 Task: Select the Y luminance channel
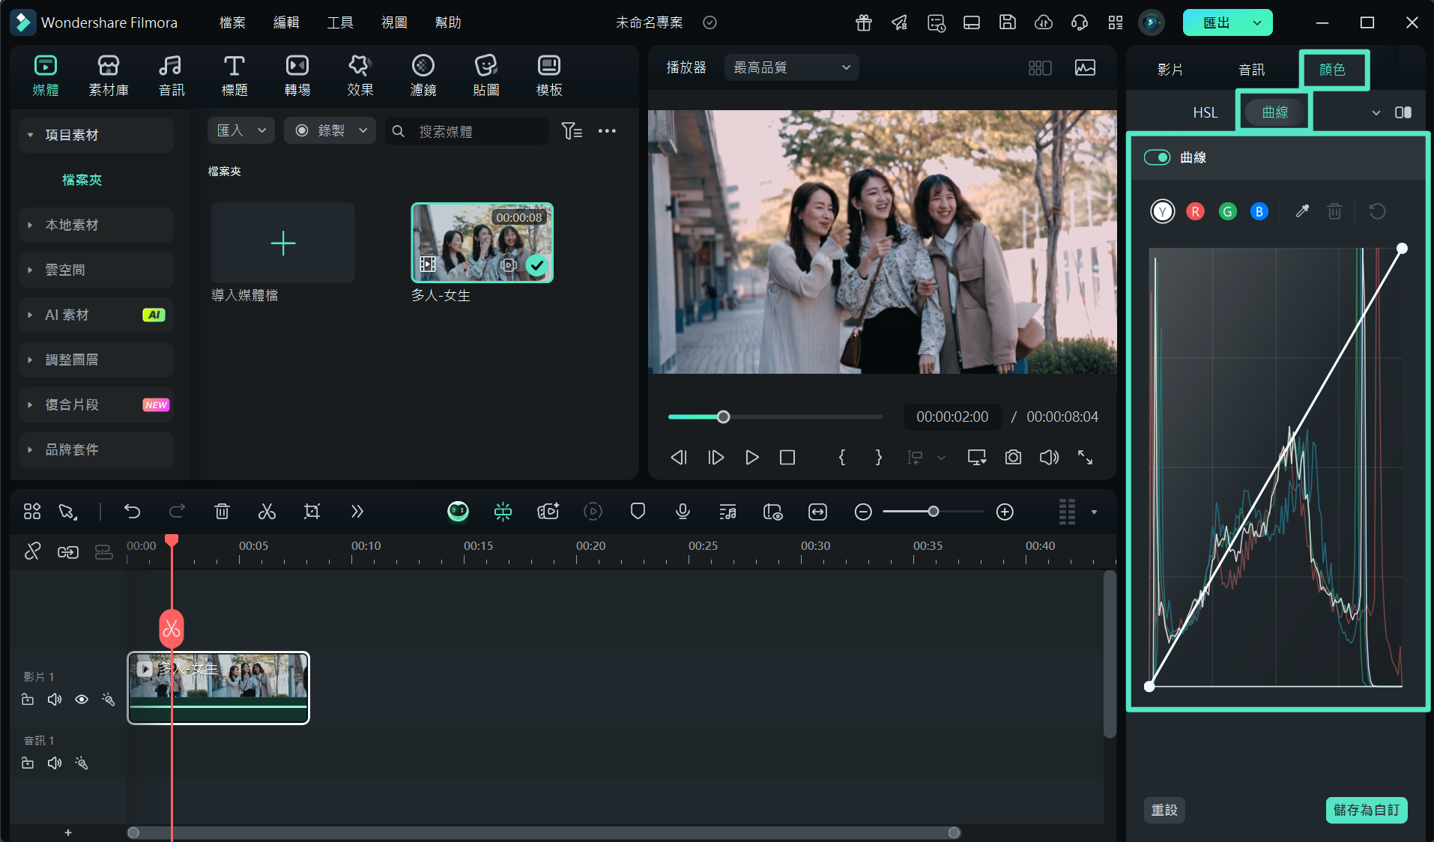(x=1163, y=211)
